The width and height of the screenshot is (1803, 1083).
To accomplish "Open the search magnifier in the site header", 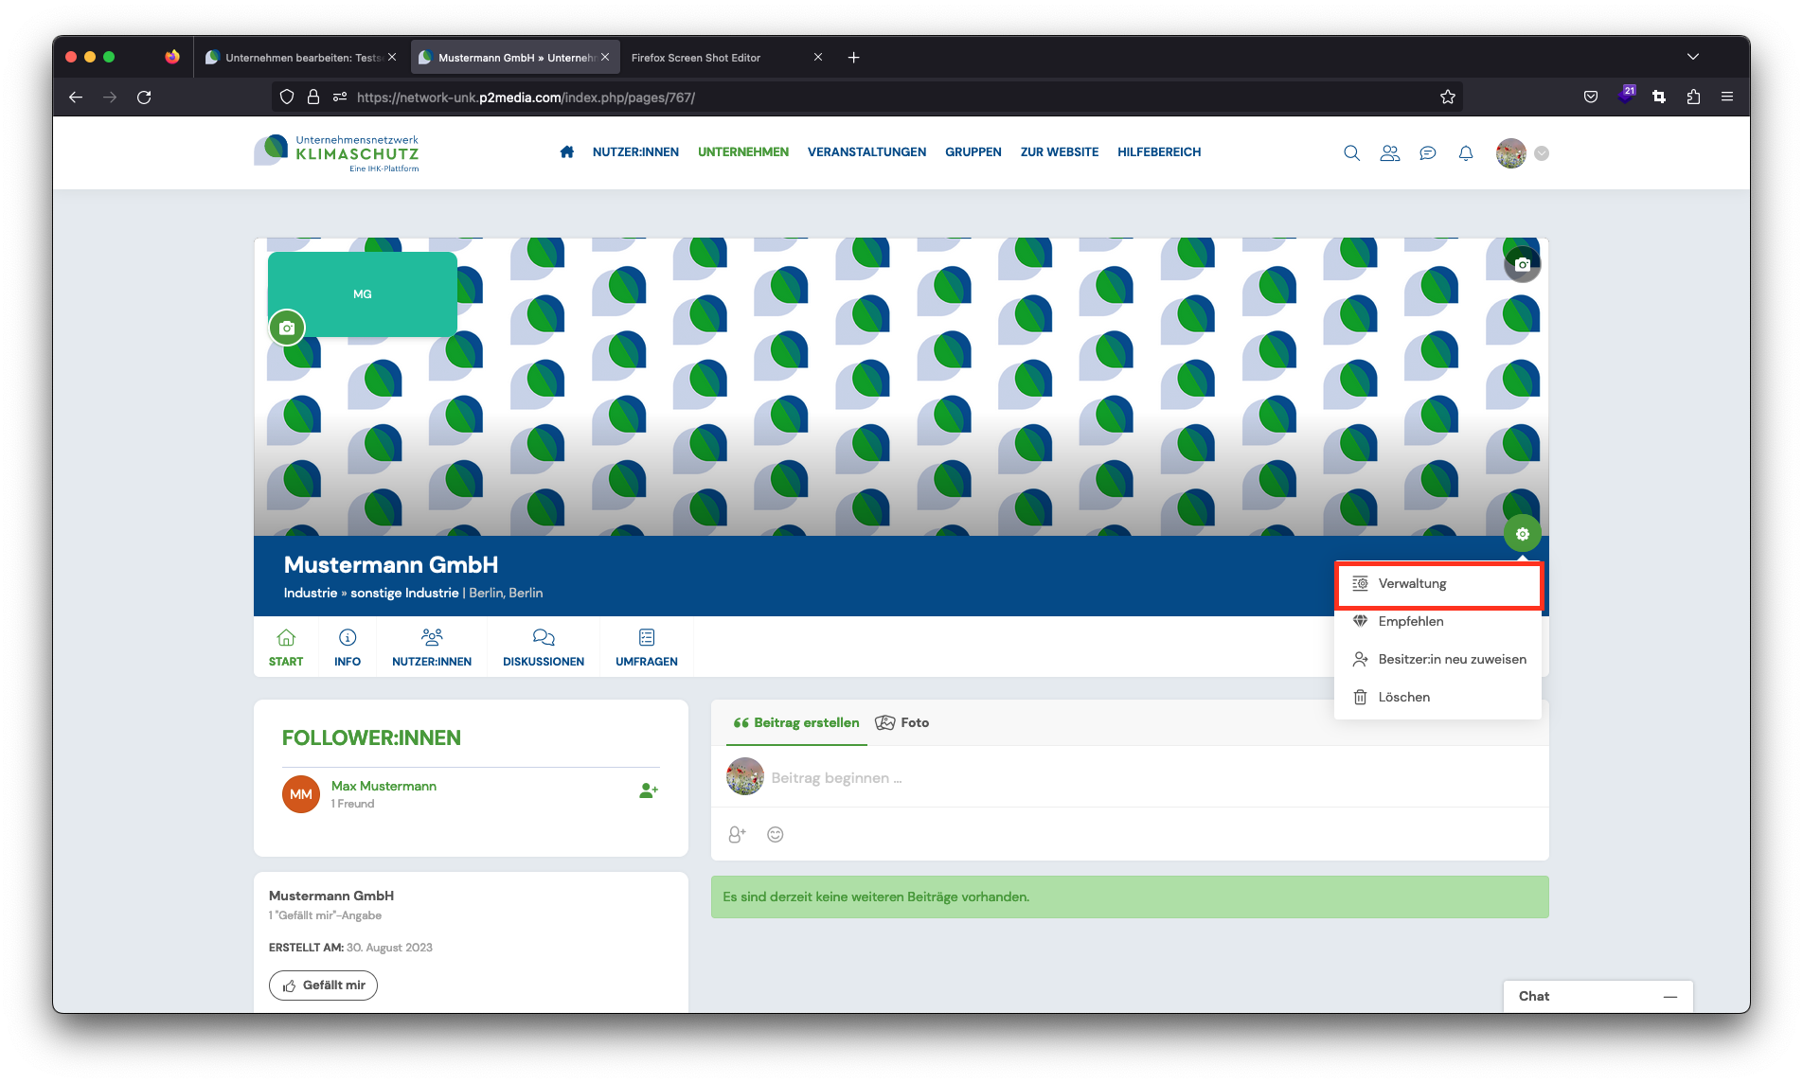I will coord(1351,153).
